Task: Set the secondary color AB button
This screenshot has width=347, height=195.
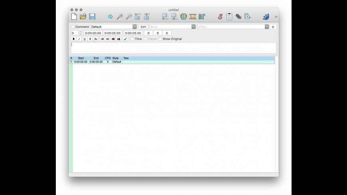Action: coord(108,39)
